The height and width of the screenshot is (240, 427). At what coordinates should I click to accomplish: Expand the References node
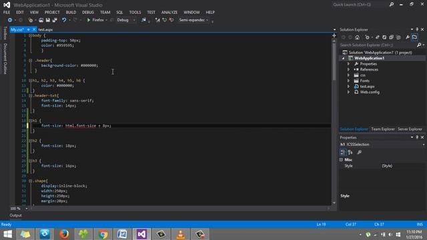(348, 69)
